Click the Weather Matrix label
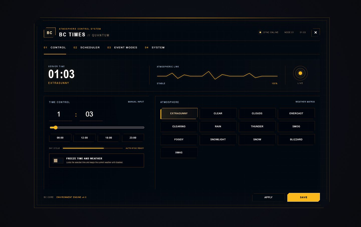Screen dimensions: 361x227 pyautogui.click(x=305, y=102)
